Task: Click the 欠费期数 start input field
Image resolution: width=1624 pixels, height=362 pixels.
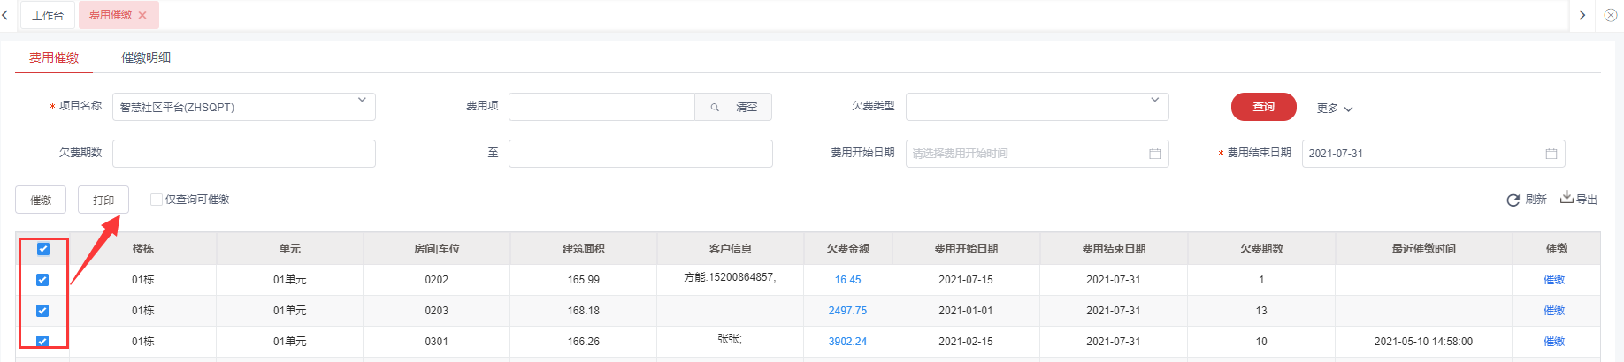Action: click(x=244, y=154)
